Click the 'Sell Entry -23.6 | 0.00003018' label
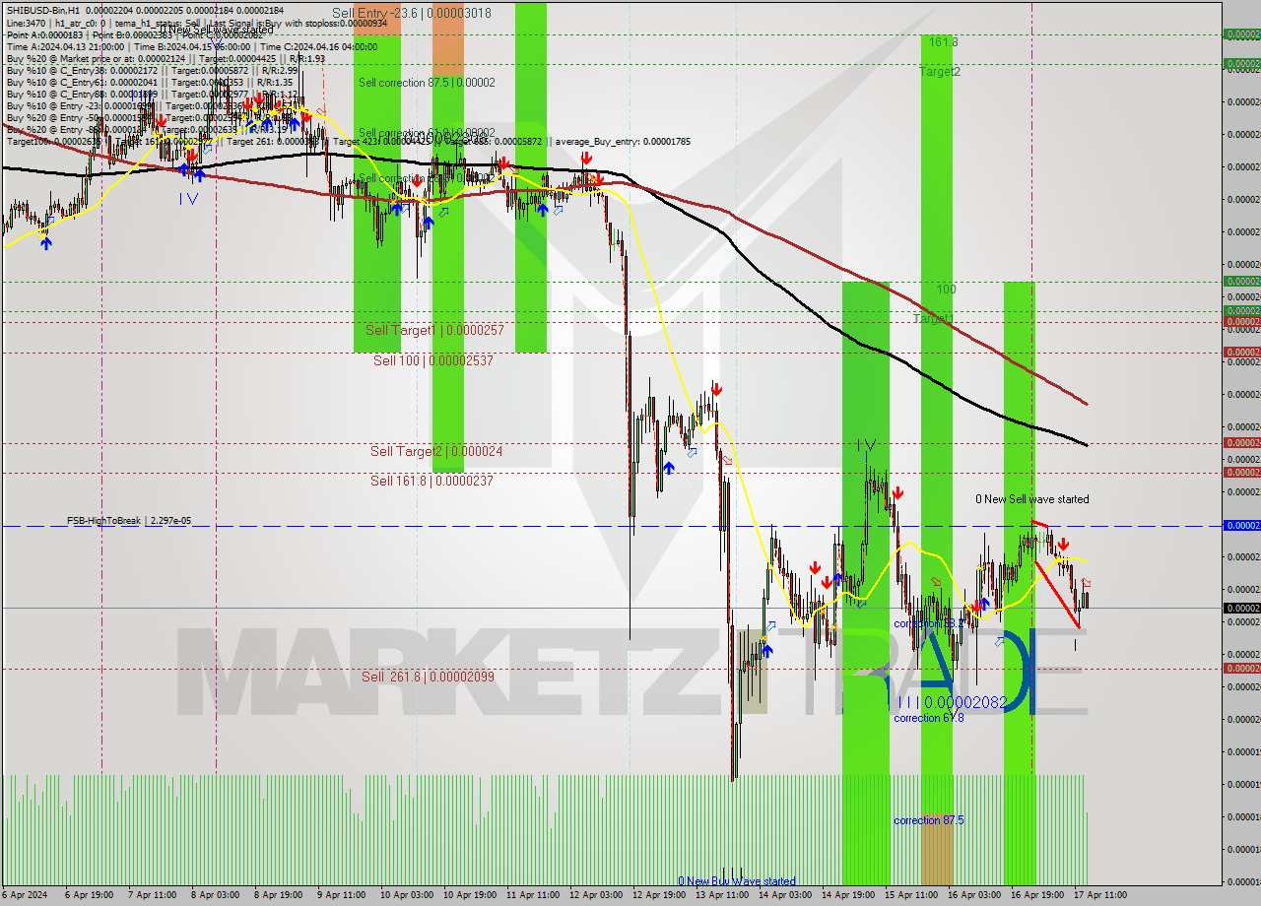Screen dimensions: 1261x906 click(411, 13)
